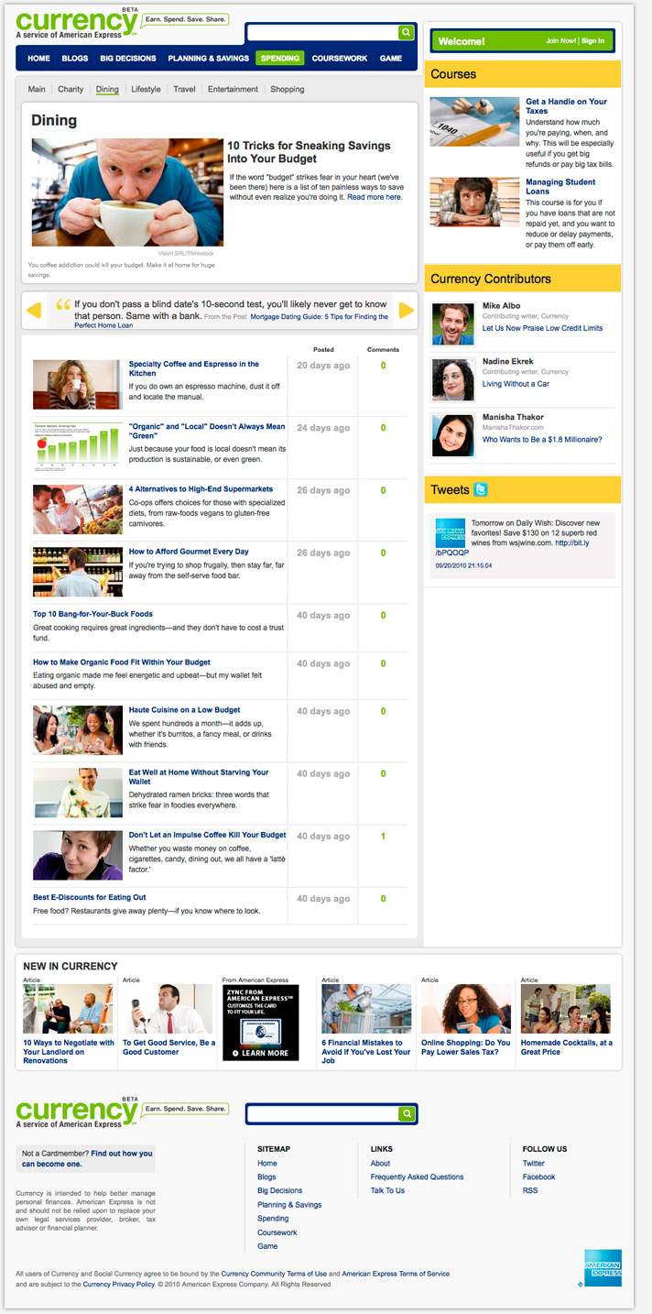The height and width of the screenshot is (1314, 652).
Task: Open '10 Tricks for Sneaking Savings' headline
Action: 309,152
